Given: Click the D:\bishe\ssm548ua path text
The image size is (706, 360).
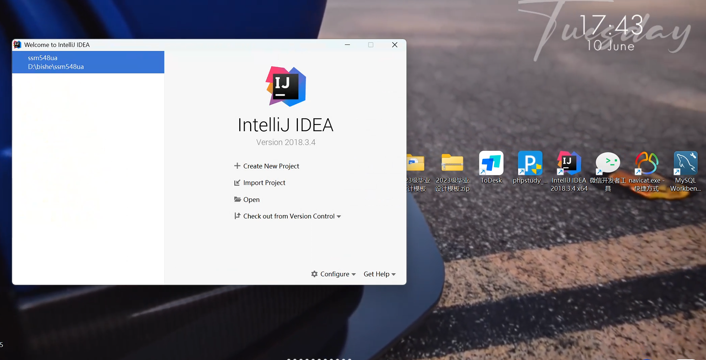Looking at the screenshot, I should click(56, 67).
